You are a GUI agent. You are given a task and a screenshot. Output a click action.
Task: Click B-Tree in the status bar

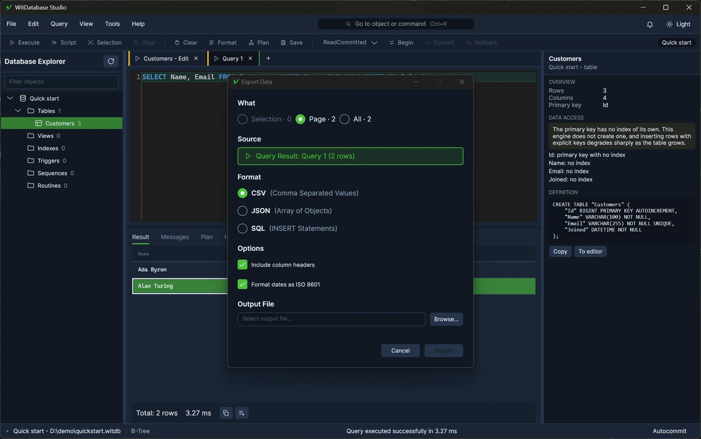[x=140, y=431]
